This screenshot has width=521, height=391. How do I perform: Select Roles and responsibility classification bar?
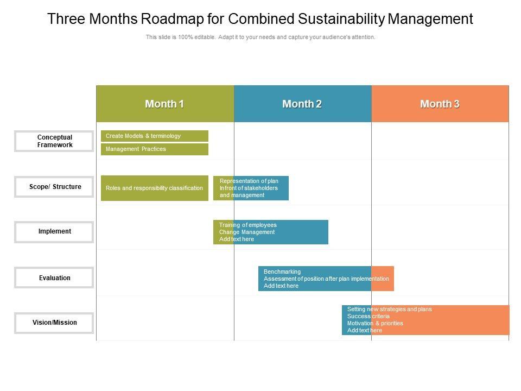[x=155, y=188]
